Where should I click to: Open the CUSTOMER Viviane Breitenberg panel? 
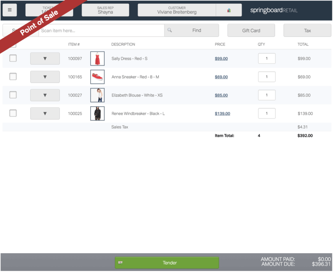[x=177, y=10]
